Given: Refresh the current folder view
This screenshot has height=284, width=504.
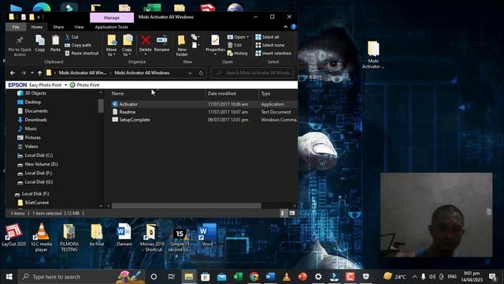Looking at the screenshot, I should click(201, 73).
